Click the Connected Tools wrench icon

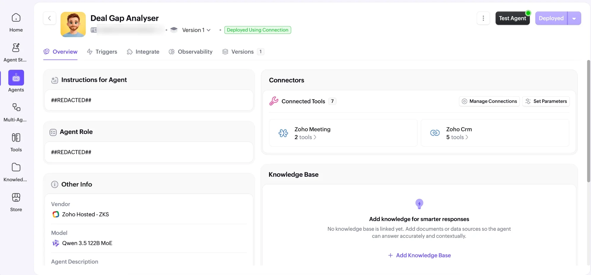(274, 101)
